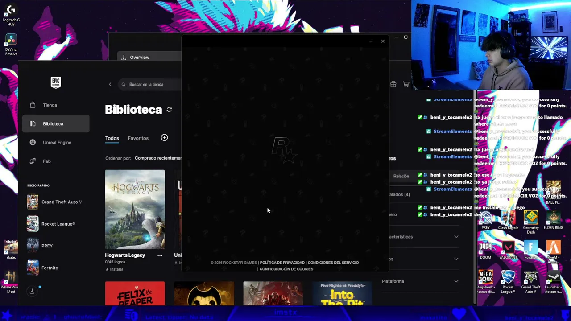Open Hogwarts Legacy three-dot options menu
Image resolution: width=571 pixels, height=321 pixels.
click(160, 255)
